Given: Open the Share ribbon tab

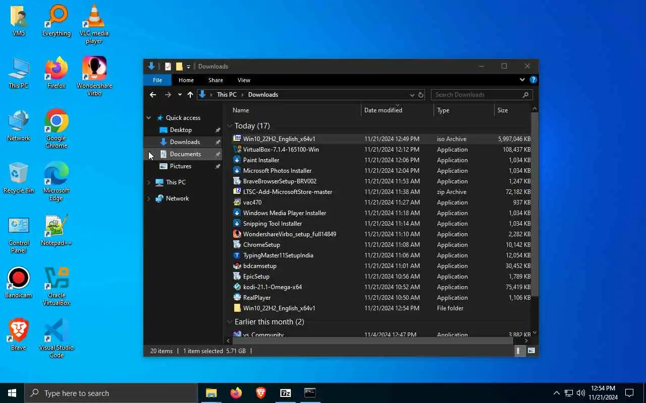Looking at the screenshot, I should coord(216,80).
